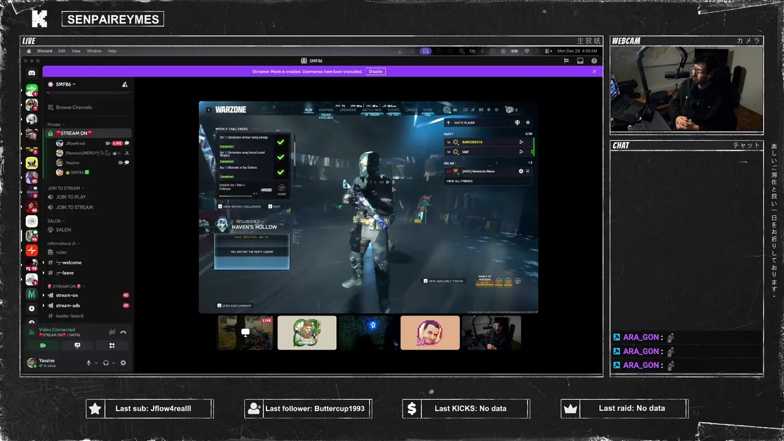This screenshot has height=441, width=784.
Task: Click invite members icon beside SMF86
Action: click(125, 85)
